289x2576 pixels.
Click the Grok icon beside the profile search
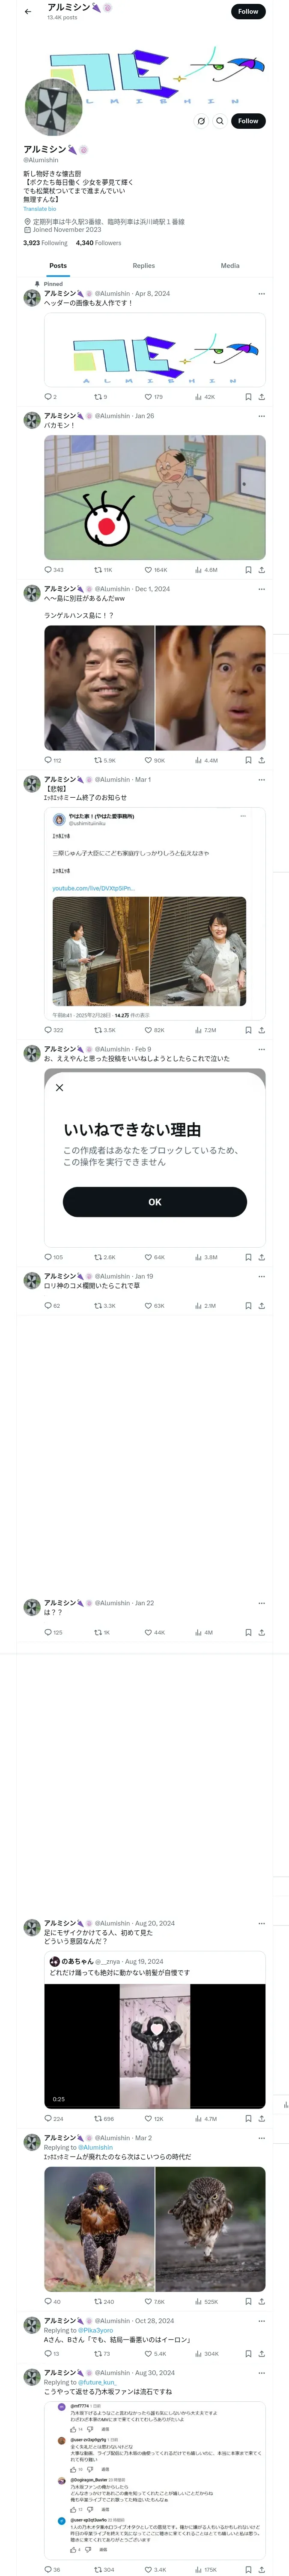pyautogui.click(x=201, y=121)
